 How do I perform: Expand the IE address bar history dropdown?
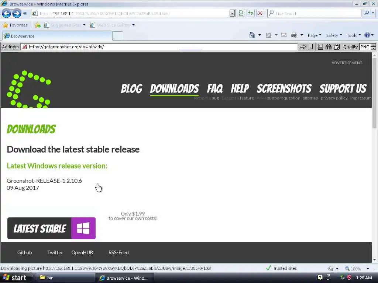232,14
